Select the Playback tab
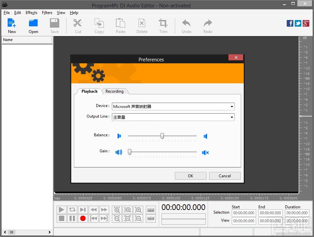 (x=90, y=91)
